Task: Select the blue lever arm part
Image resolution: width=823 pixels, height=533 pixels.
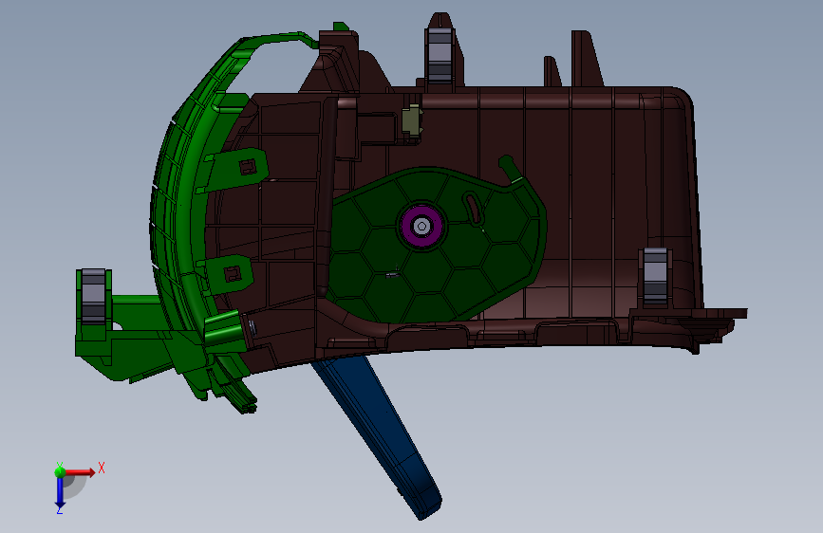Action: (380, 435)
